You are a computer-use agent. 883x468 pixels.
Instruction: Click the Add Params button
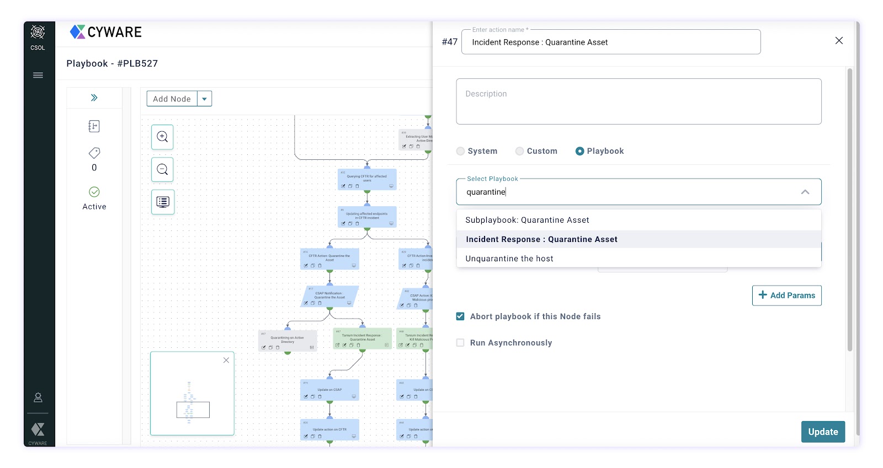coord(787,295)
